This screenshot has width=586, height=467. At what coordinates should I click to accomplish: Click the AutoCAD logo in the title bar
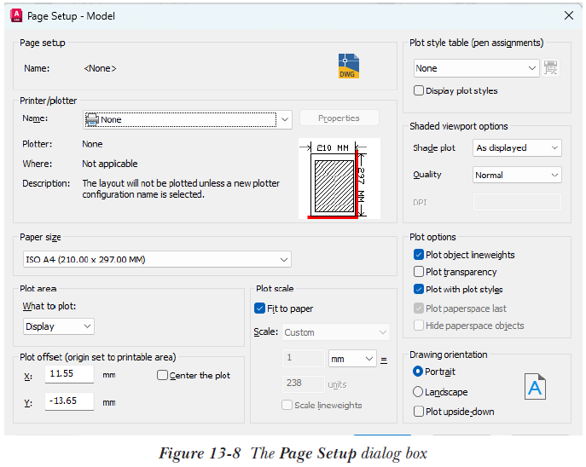click(16, 15)
